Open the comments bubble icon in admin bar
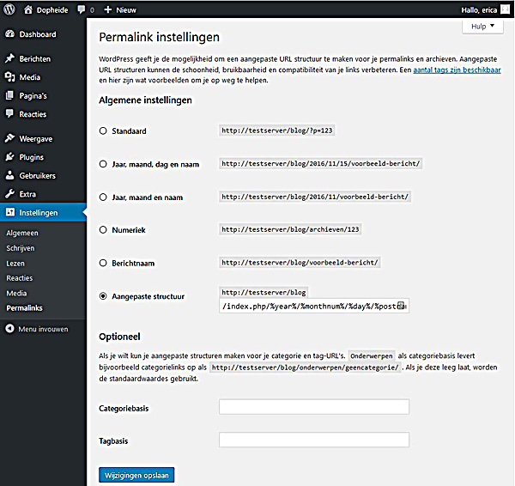515x486 pixels. tap(82, 9)
